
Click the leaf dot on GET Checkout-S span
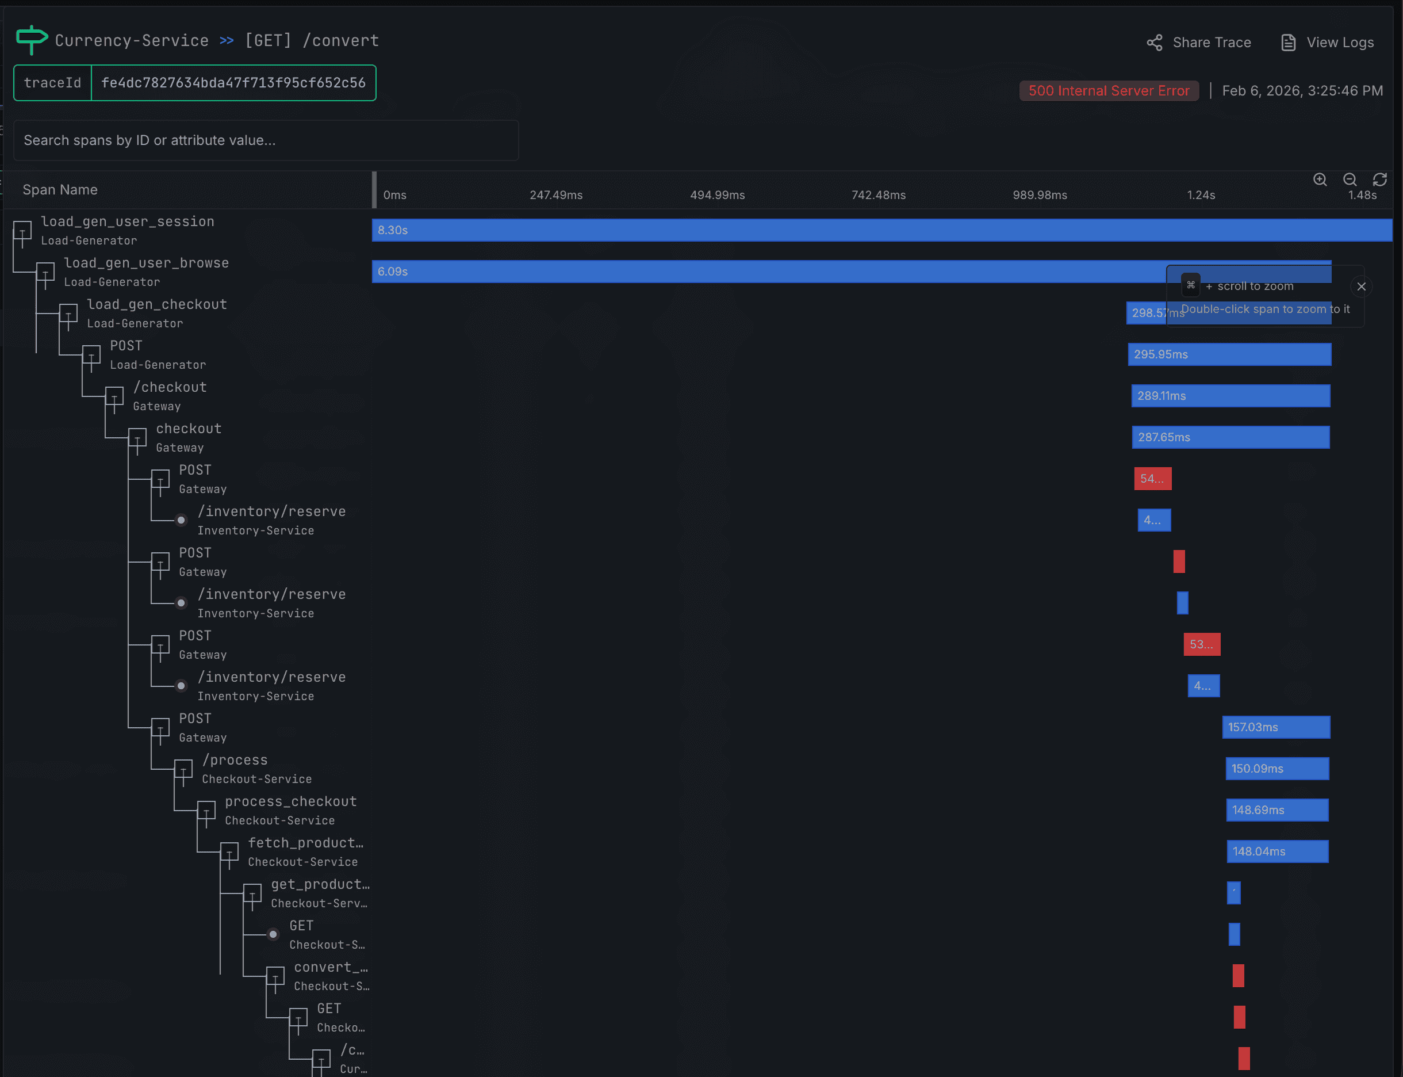point(274,934)
